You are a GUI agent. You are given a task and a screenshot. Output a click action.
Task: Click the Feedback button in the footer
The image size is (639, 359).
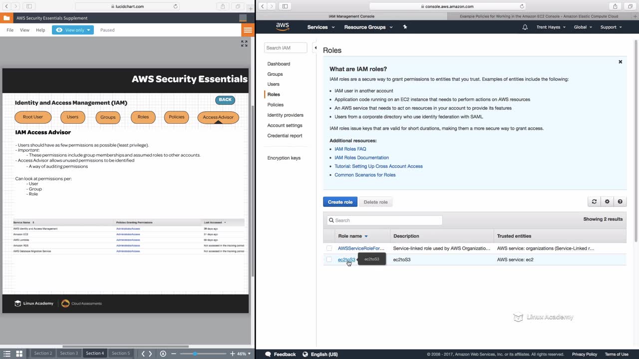(281, 354)
